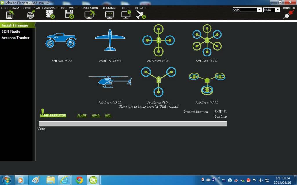This screenshot has width=297, height=185.
Task: Click the safely remove hardware tray icon
Action: tap(242, 180)
